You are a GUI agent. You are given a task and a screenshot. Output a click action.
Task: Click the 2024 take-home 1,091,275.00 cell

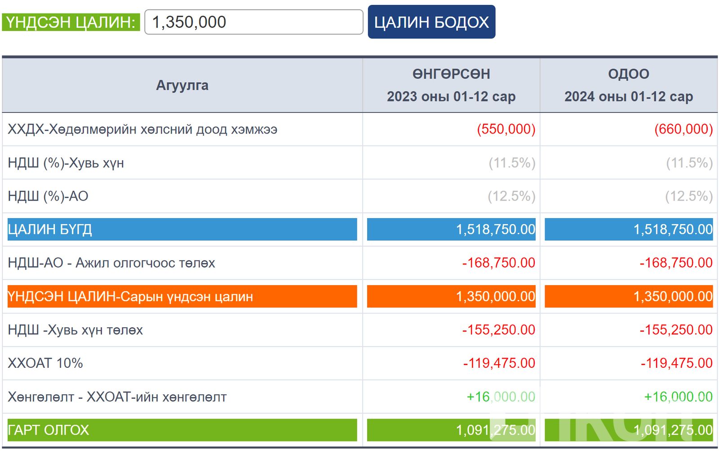tap(629, 430)
